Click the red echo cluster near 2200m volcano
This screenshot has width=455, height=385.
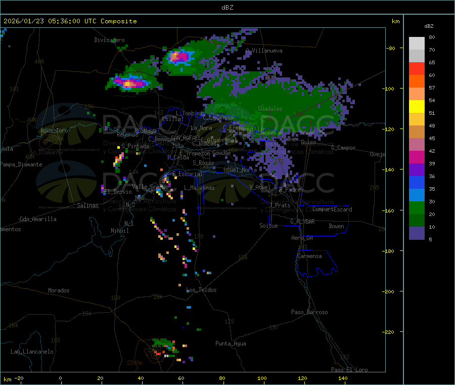pyautogui.click(x=158, y=353)
